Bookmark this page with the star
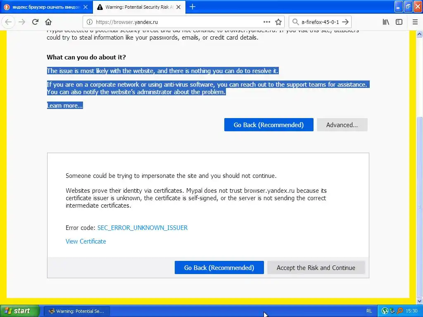 click(x=278, y=22)
